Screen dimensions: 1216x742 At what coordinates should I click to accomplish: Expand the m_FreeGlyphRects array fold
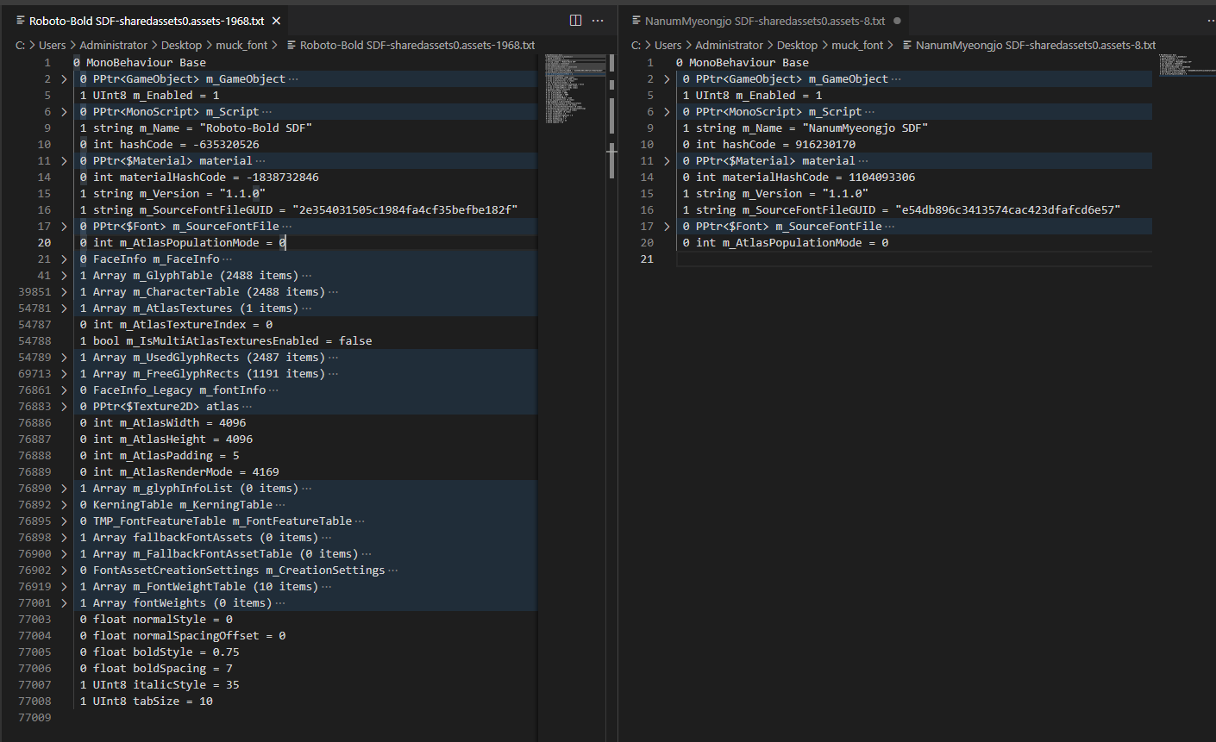pyautogui.click(x=64, y=374)
